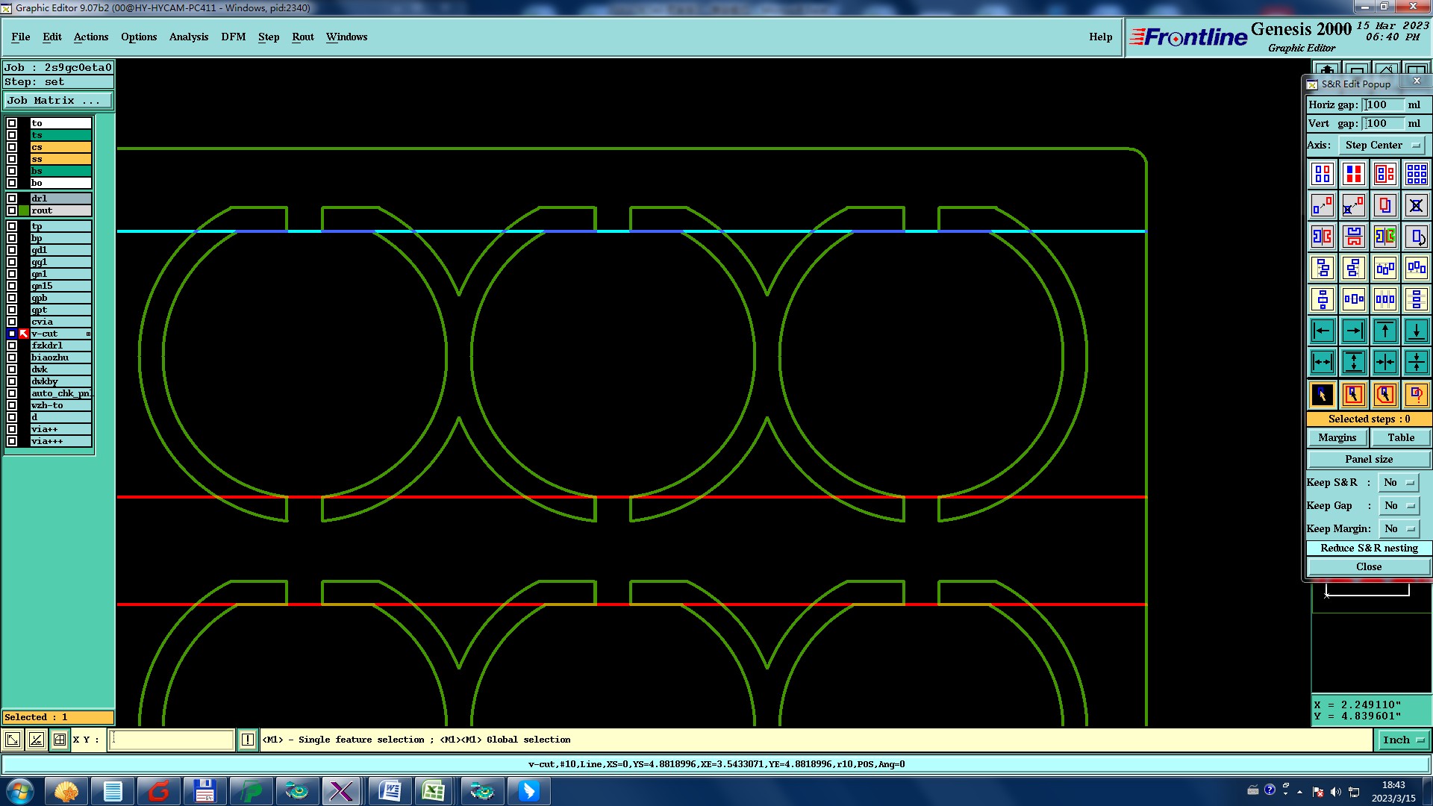Click the blue and red filled steps icon

click(x=1354, y=174)
